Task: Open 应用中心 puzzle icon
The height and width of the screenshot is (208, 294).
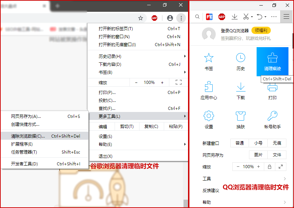Action: (x=209, y=87)
